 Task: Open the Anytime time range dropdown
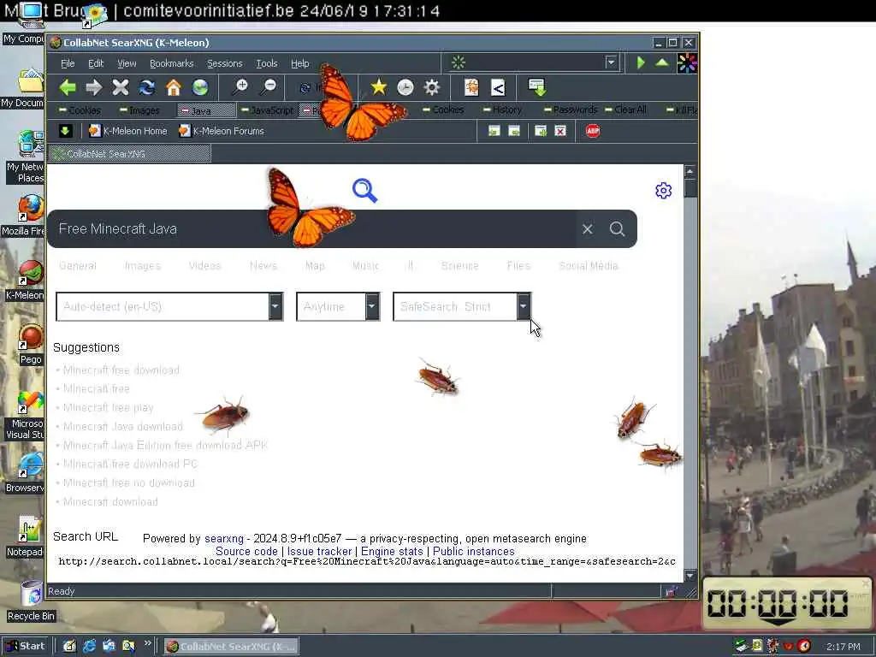(x=338, y=307)
